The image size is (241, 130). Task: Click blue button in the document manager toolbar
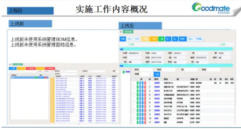[13, 68]
